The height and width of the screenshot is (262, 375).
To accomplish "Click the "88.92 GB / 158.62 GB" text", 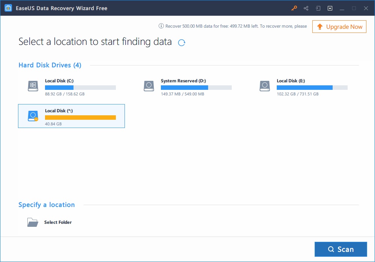I will [x=65, y=94].
